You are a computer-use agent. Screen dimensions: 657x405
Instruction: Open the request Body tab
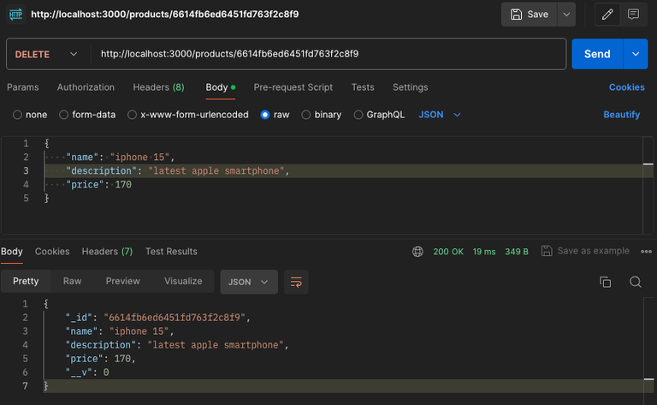[x=221, y=87]
